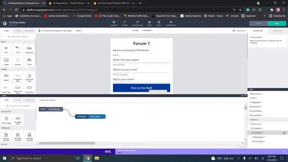This screenshot has height=162, width=288.
Task: Switch to the Properties tab
Action: pyautogui.click(x=258, y=31)
